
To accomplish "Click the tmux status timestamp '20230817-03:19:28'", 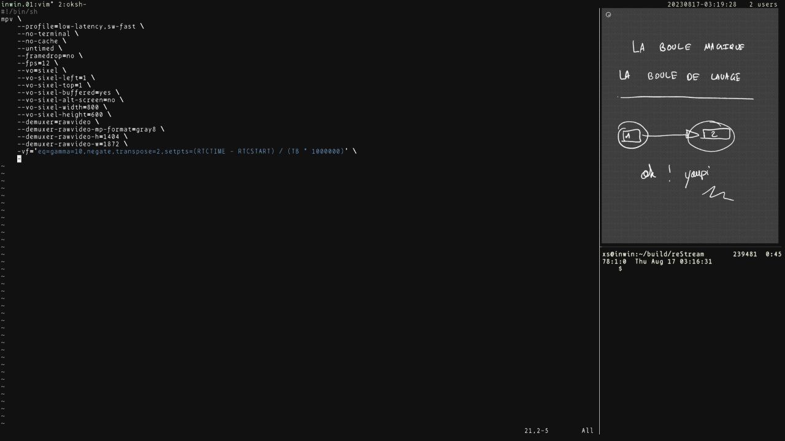I will coord(702,4).
